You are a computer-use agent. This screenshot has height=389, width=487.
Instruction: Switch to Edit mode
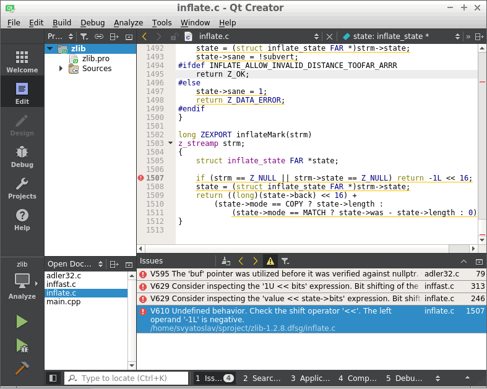(22, 94)
